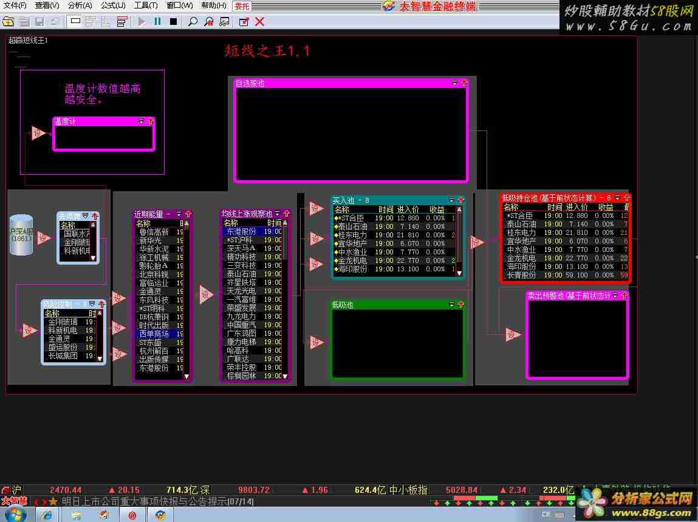
Task: Open the 近期能量 panel dropdown arrow
Action: click(x=179, y=214)
